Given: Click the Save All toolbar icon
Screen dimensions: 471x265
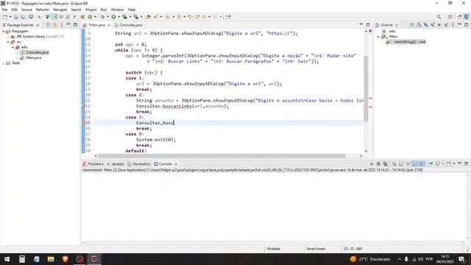Looking at the screenshot, I should click(x=23, y=17).
